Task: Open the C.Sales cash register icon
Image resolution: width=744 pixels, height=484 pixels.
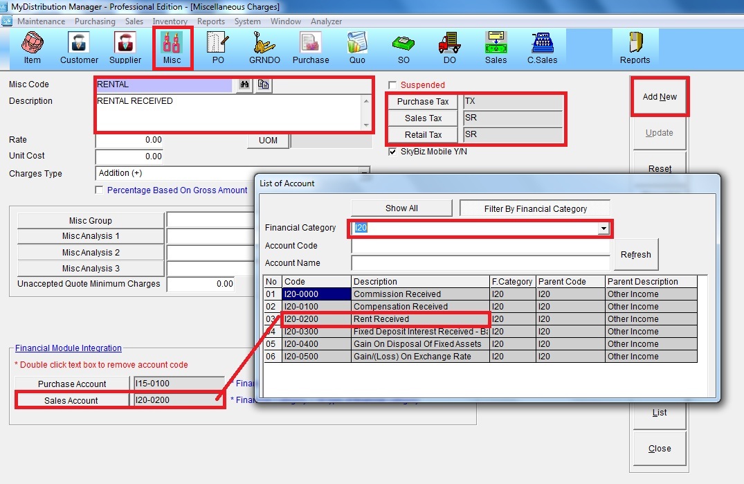Action: pos(543,47)
